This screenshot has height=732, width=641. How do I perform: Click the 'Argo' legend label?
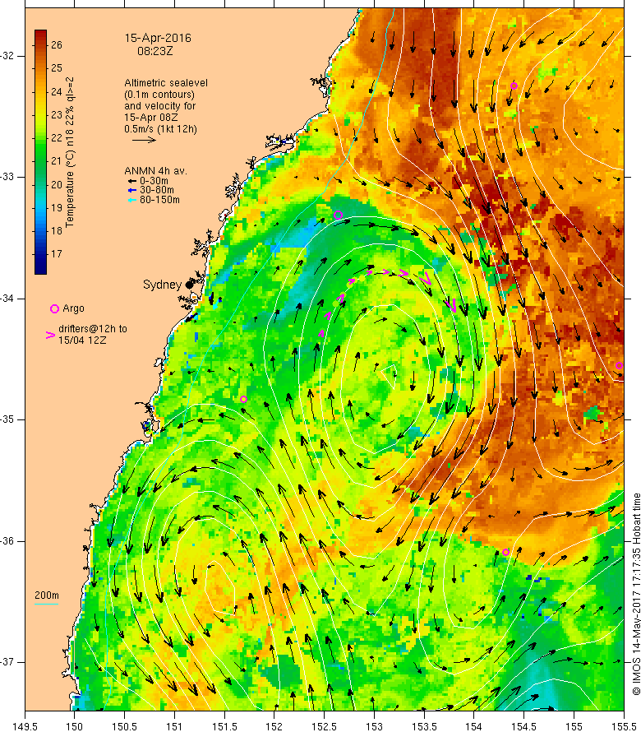[73, 308]
